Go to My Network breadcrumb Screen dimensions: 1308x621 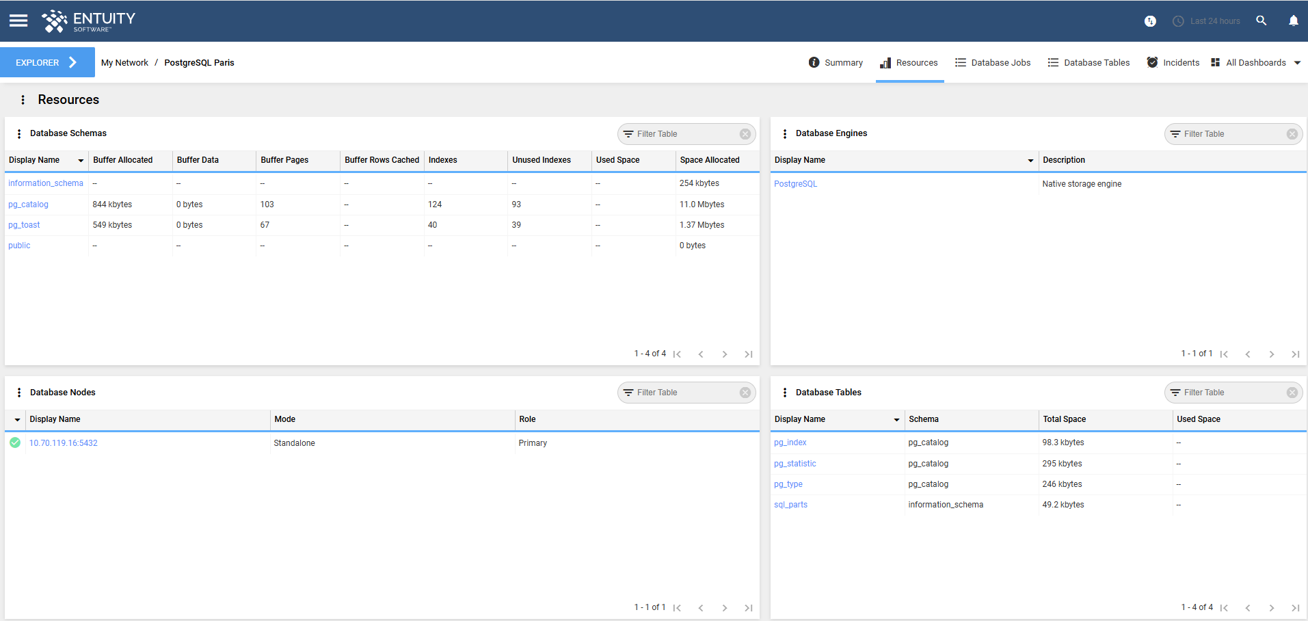(124, 62)
